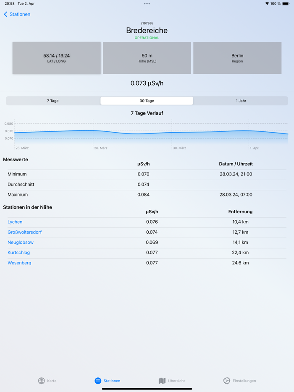Tap the Minimum value 0.070

pyautogui.click(x=143, y=174)
